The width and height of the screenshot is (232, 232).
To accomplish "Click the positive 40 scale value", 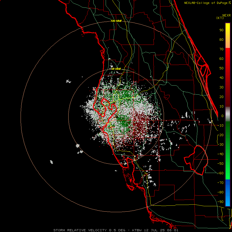I will click(221, 78).
